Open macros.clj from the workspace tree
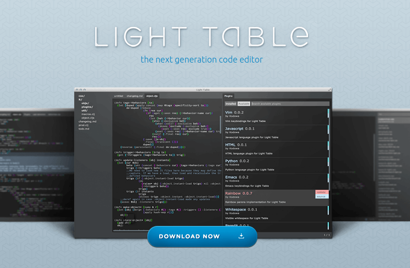 point(88,114)
